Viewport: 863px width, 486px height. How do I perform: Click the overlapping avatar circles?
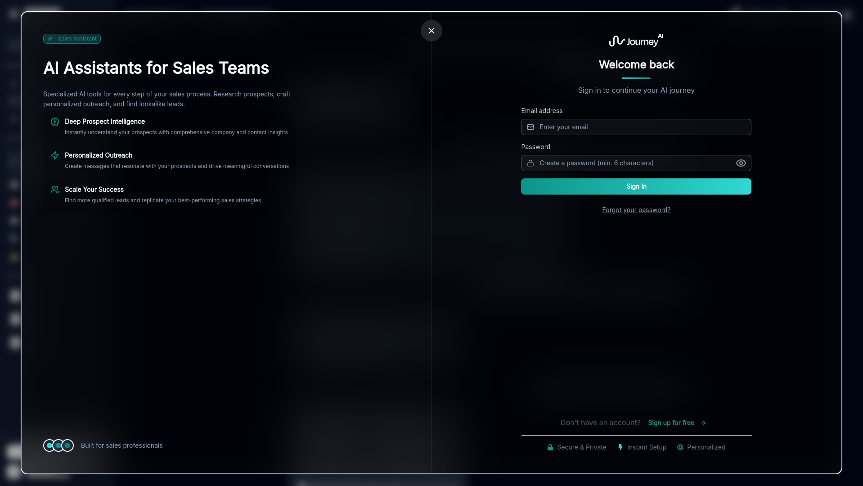pyautogui.click(x=58, y=445)
